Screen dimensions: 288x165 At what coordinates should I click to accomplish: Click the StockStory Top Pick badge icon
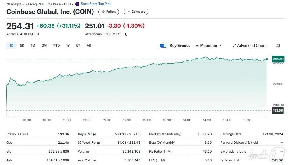[x=77, y=4]
